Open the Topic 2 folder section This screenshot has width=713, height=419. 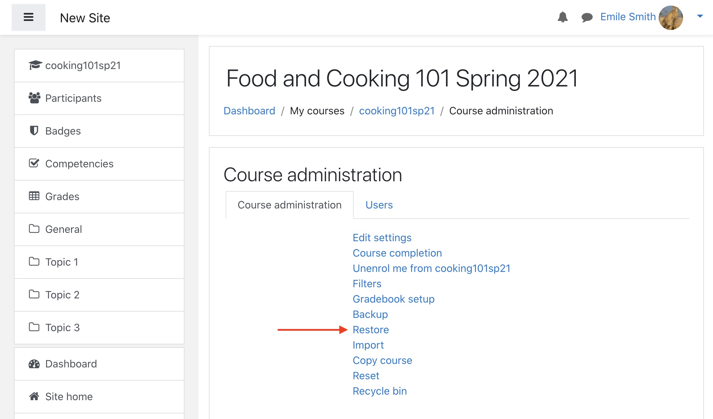click(62, 295)
